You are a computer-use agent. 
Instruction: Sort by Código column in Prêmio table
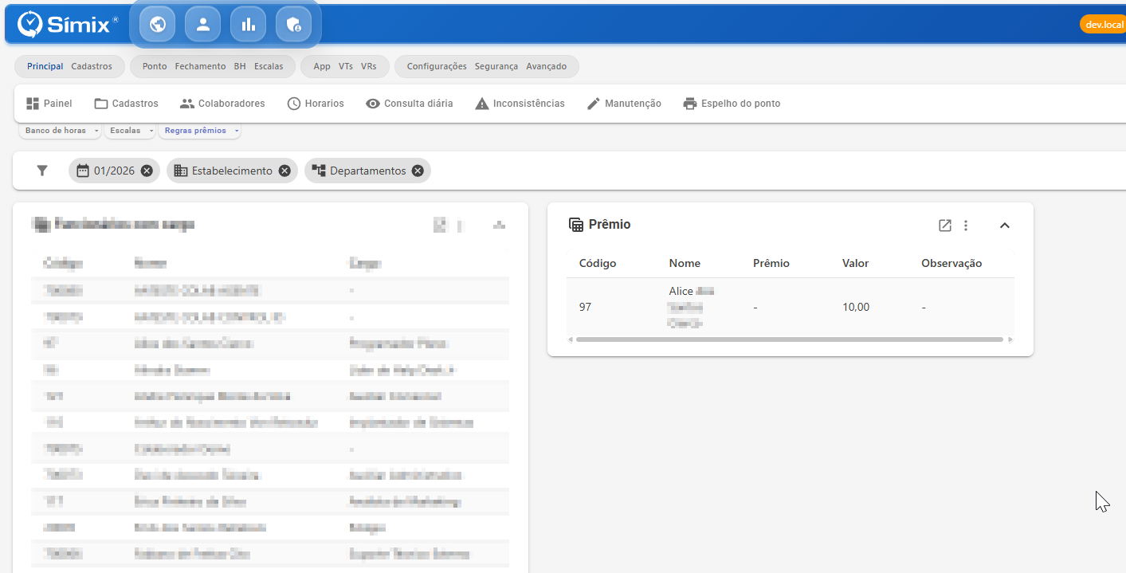pos(598,263)
